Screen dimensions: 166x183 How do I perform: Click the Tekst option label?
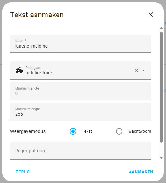[x=87, y=131]
